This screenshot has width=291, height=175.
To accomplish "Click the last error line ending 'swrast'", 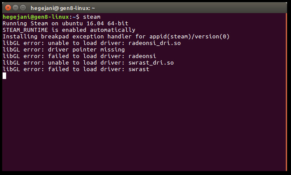I will [76, 69].
